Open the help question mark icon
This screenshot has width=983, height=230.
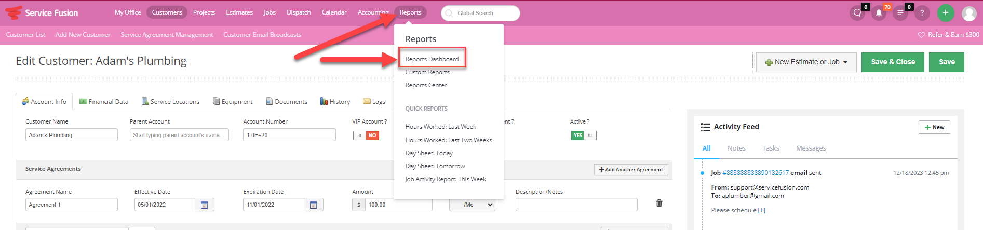point(922,13)
